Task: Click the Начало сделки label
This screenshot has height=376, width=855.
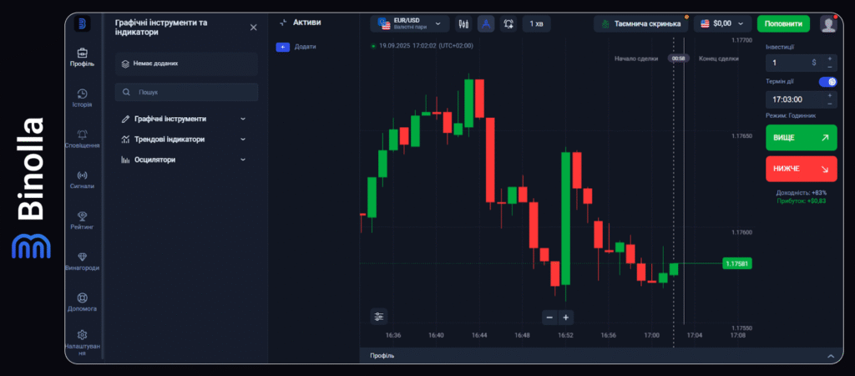Action: 635,58
